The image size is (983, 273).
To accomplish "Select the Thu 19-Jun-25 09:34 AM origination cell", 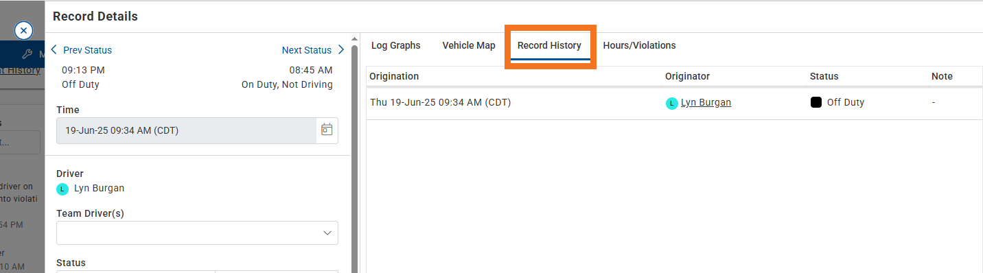I will pyautogui.click(x=440, y=102).
